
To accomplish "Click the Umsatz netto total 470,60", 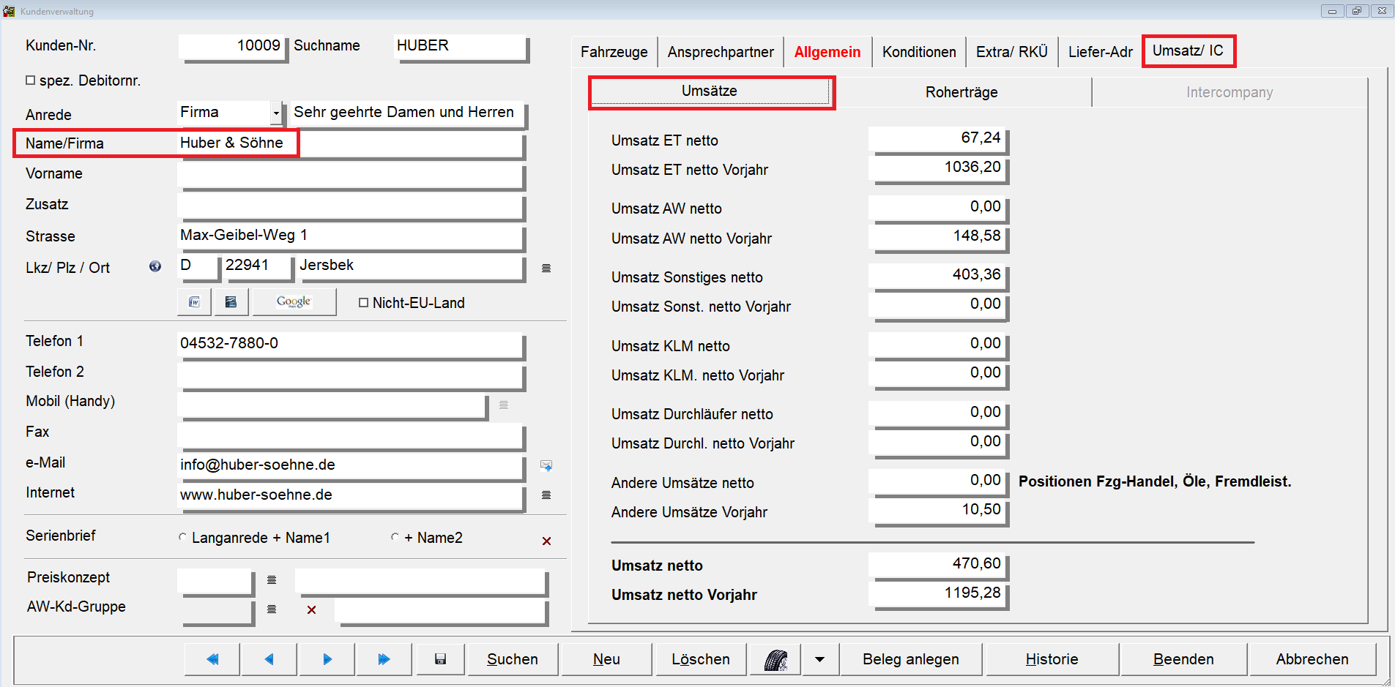I will point(937,564).
